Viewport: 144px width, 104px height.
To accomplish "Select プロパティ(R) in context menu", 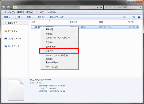I will 59,67.
